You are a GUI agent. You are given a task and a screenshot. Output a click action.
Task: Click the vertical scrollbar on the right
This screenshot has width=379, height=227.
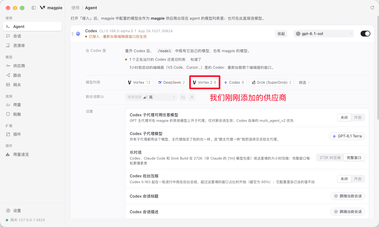click(x=378, y=67)
